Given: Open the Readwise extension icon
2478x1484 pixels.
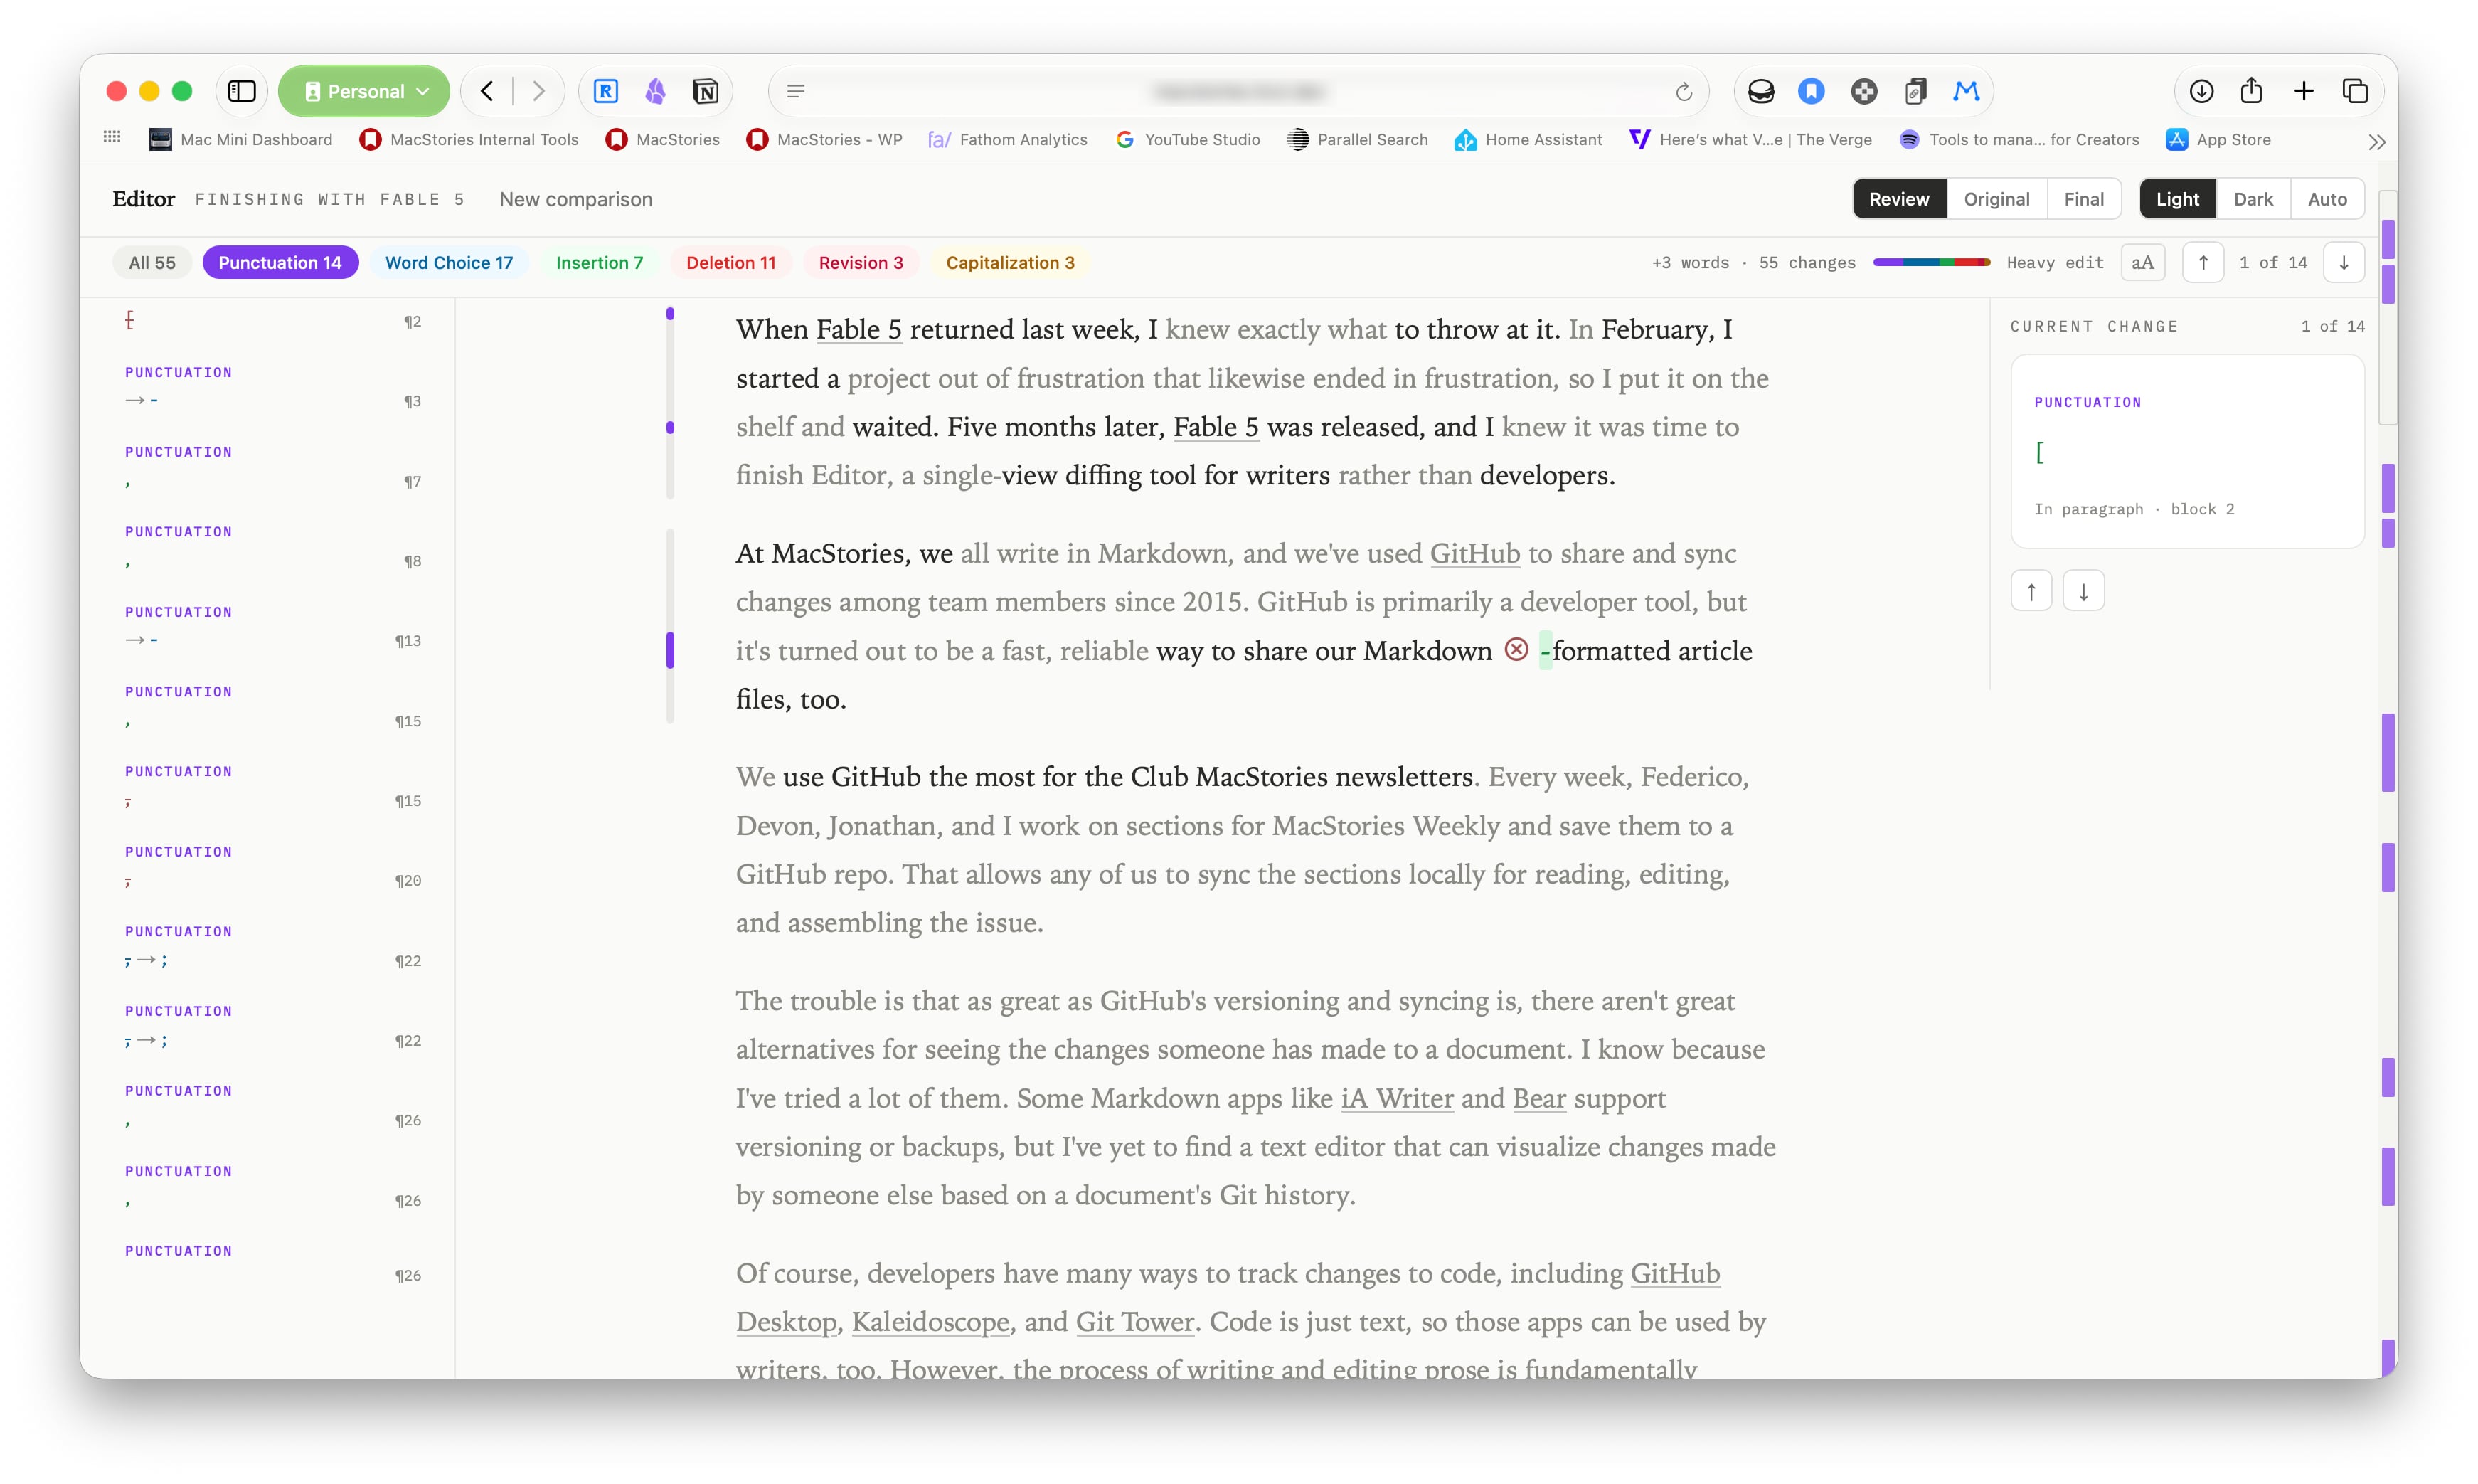Looking at the screenshot, I should pos(606,91).
